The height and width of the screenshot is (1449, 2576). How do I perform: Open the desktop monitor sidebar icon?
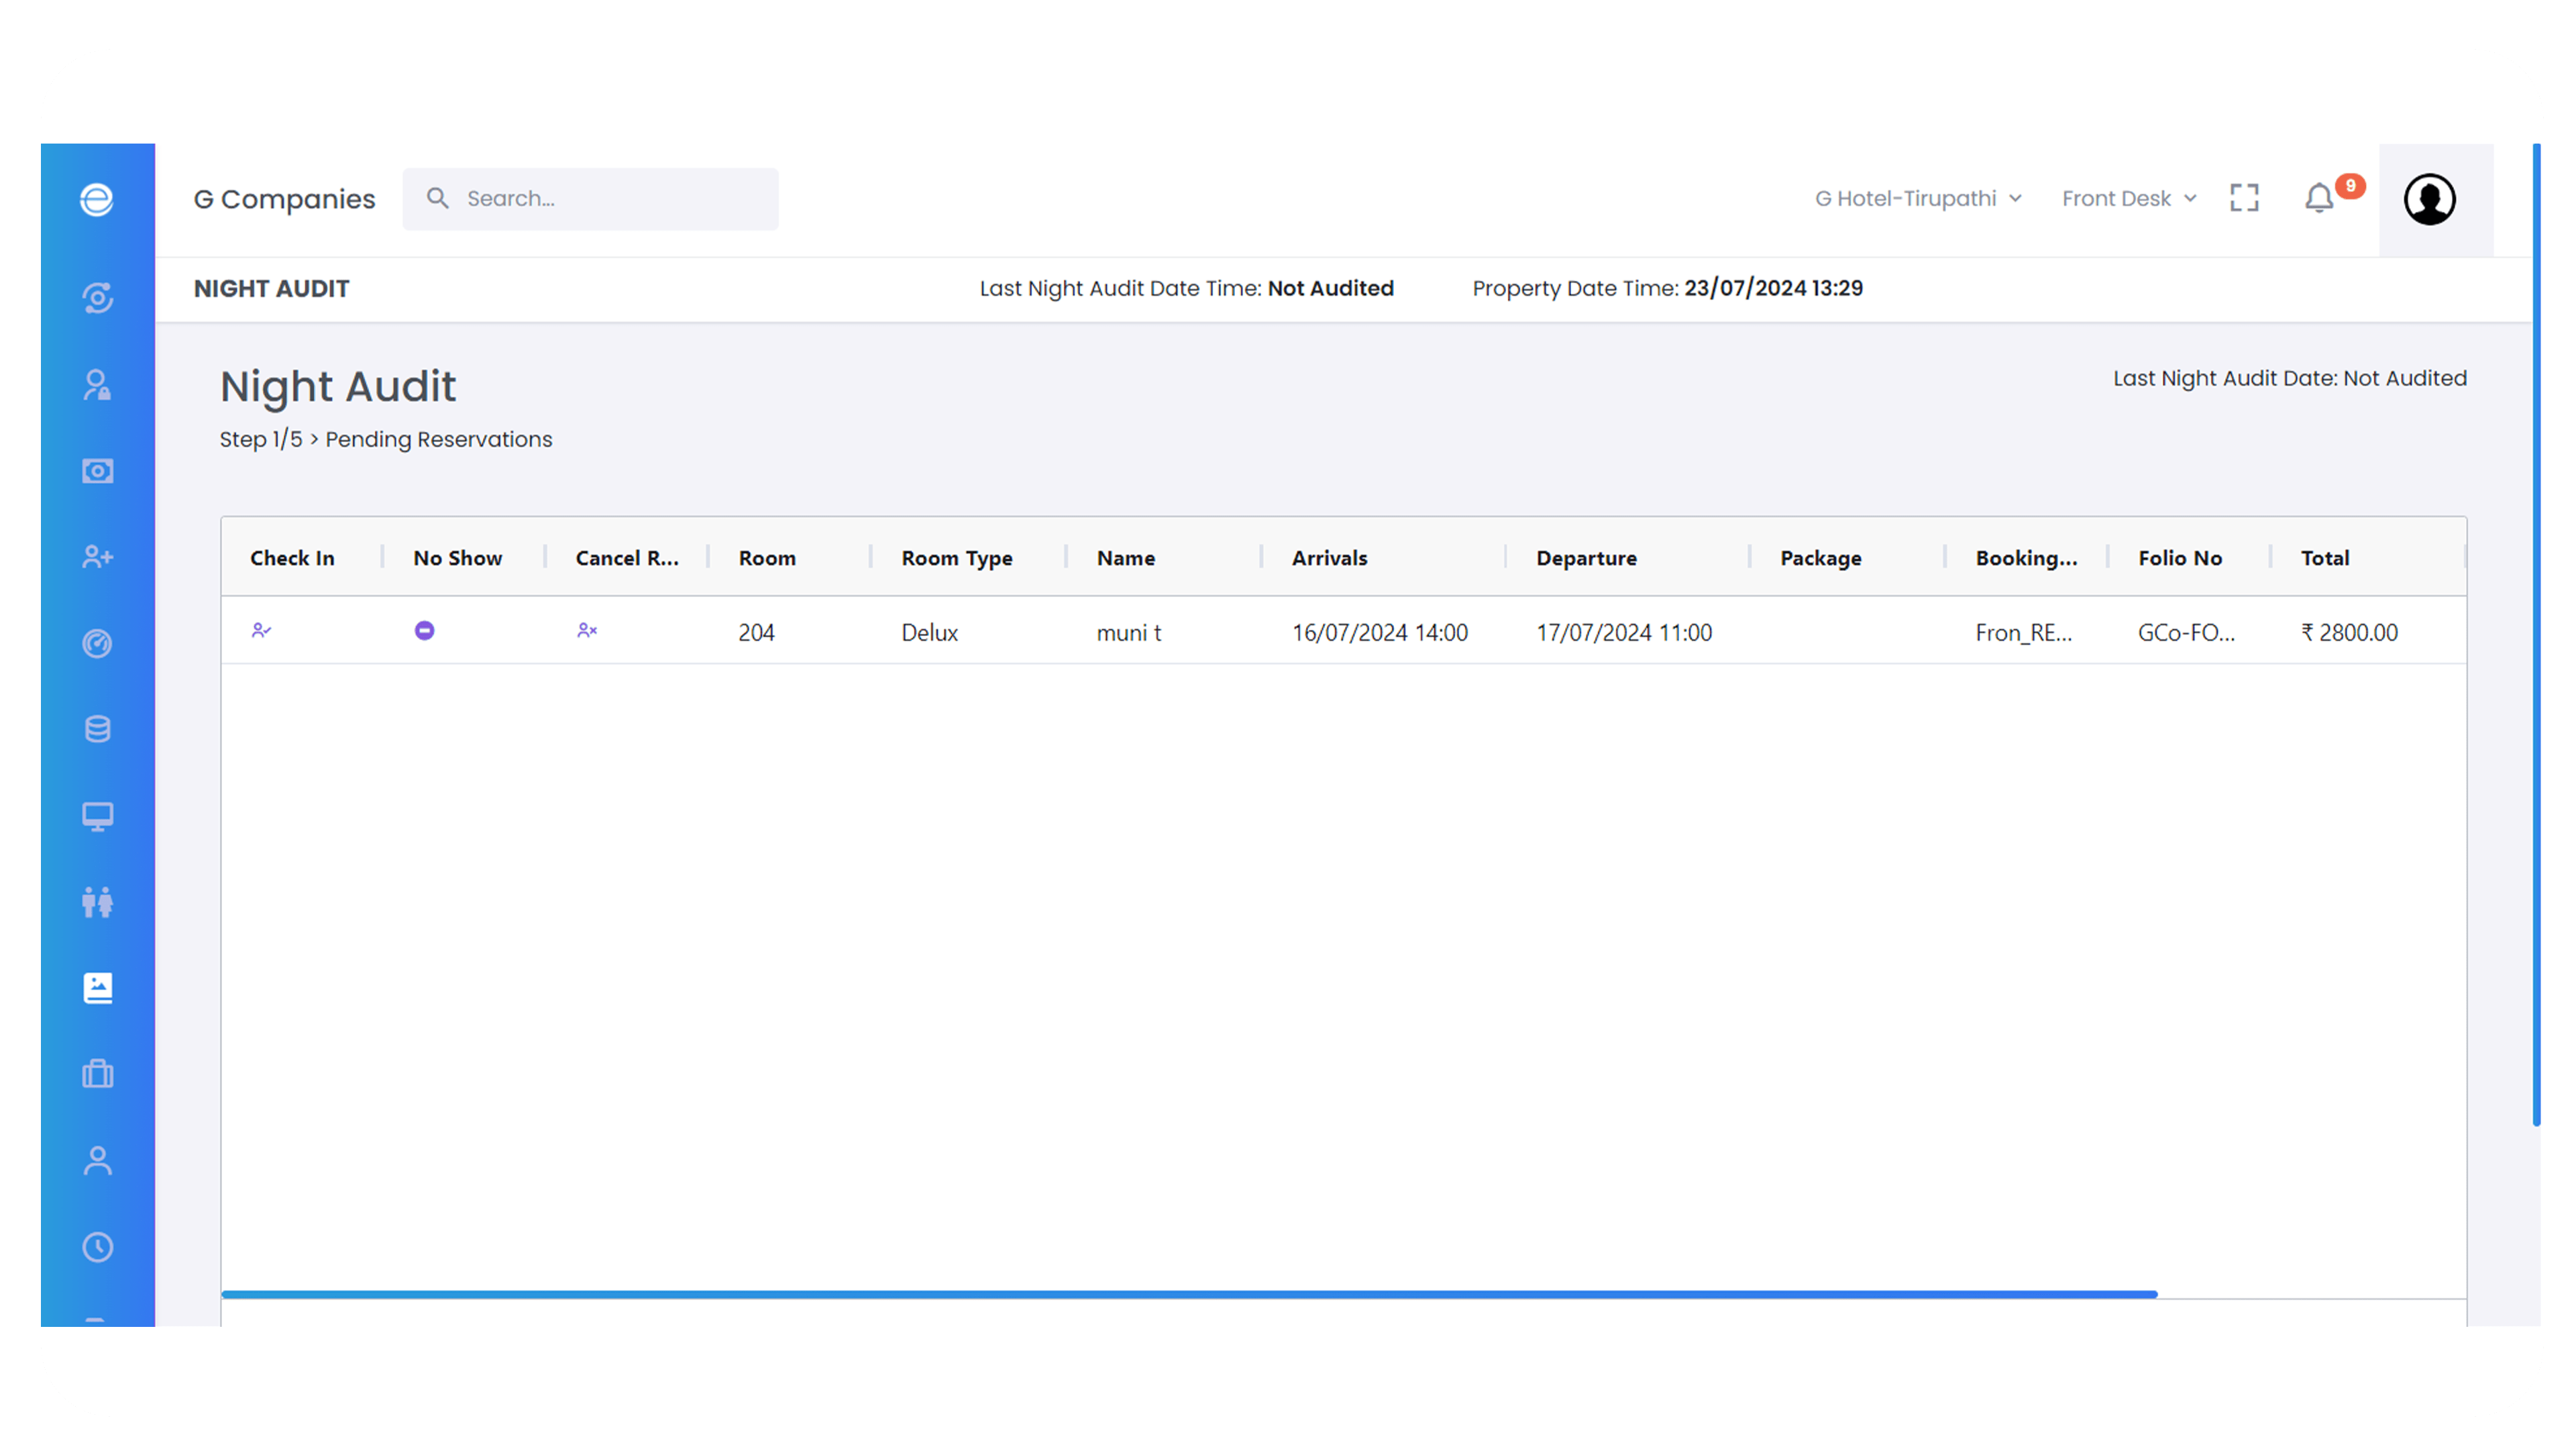(97, 816)
